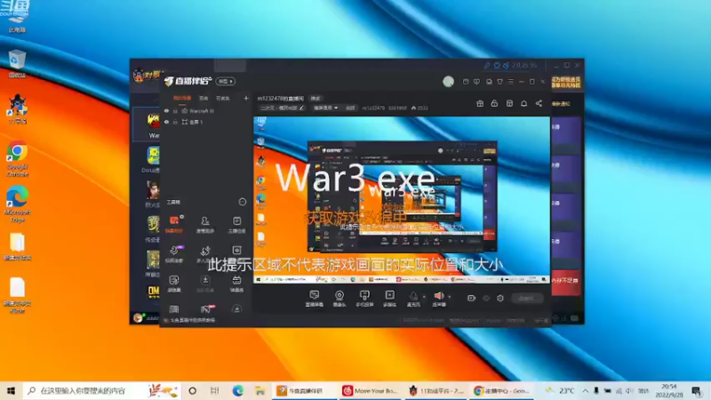Open the checklist task tool in toolbox
Viewport: 711px width, 400px height.
[x=236, y=225]
